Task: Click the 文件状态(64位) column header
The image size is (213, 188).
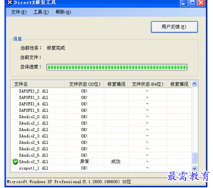Action: point(147,84)
